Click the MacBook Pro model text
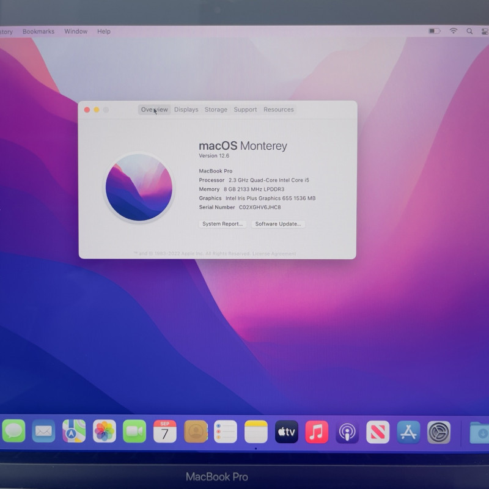Image resolution: width=489 pixels, height=489 pixels. pyautogui.click(x=216, y=171)
